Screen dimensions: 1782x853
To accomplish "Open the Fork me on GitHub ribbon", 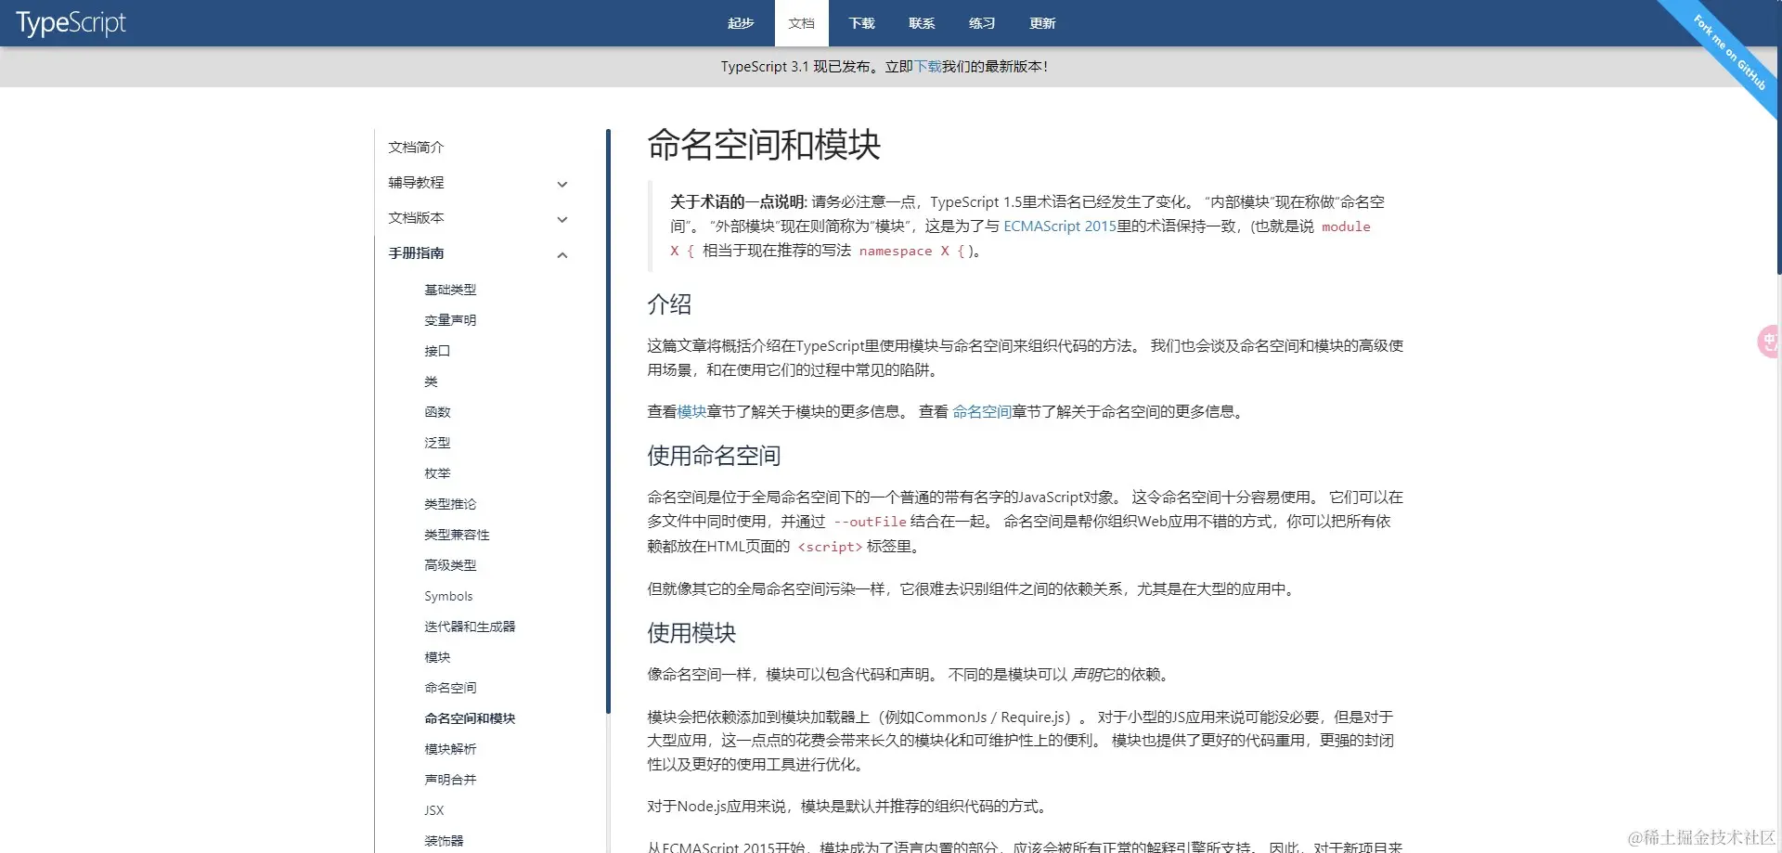I will click(1728, 52).
